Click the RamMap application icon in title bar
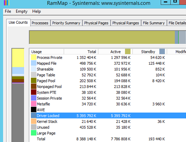 pos(7,3)
